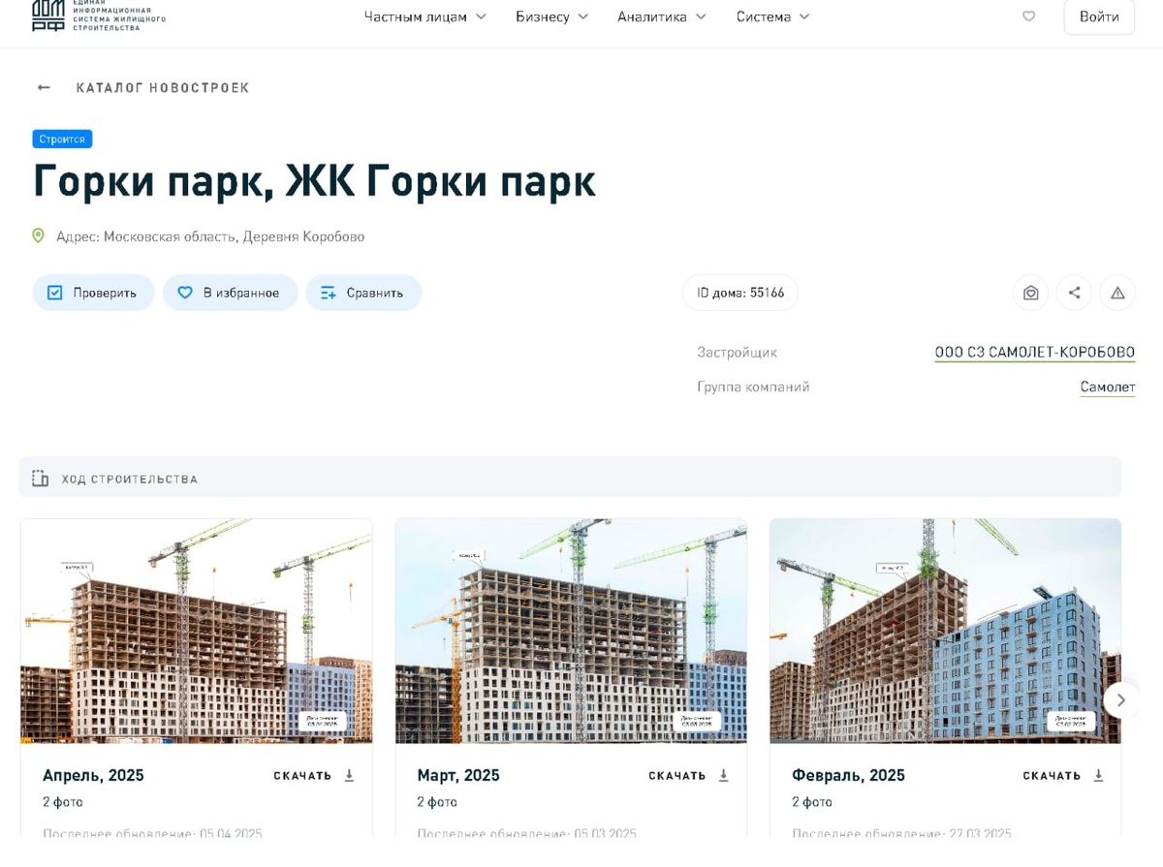Download March 2025 photos via arrow icon
The image size is (1163, 867).
pos(724,775)
